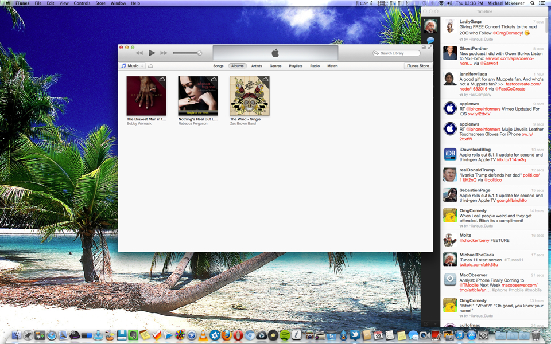551x344 pixels.
Task: Open @OmgComedy mention in LadiyGaqa tweet
Action: (507, 33)
